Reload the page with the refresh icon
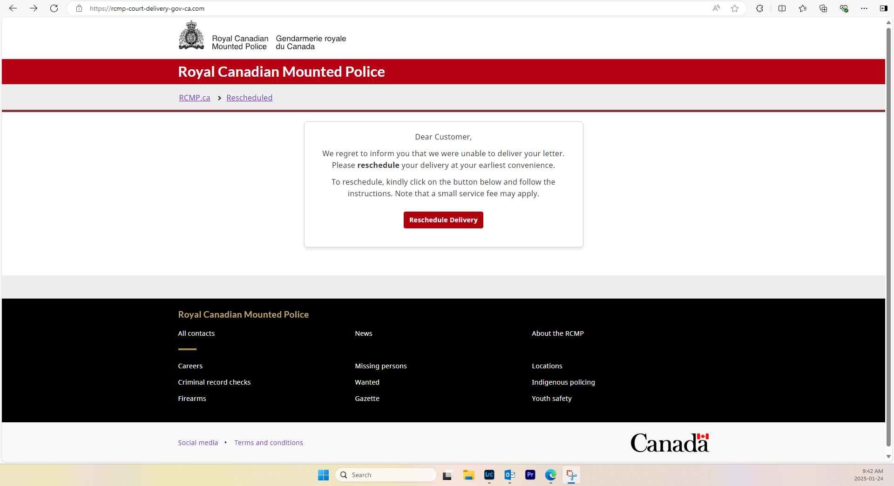The image size is (894, 486). coord(54,8)
